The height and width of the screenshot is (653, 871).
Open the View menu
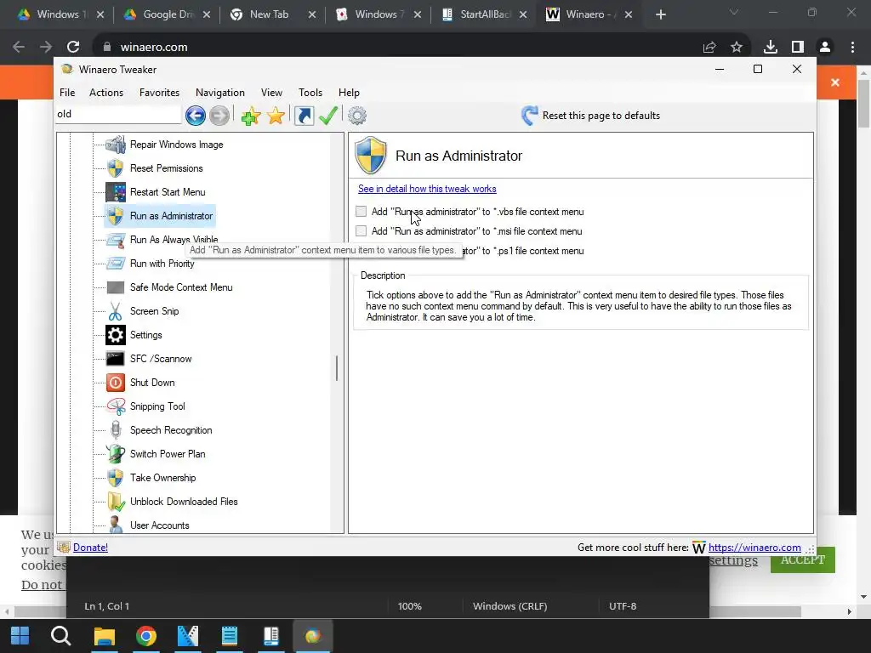coord(271,93)
